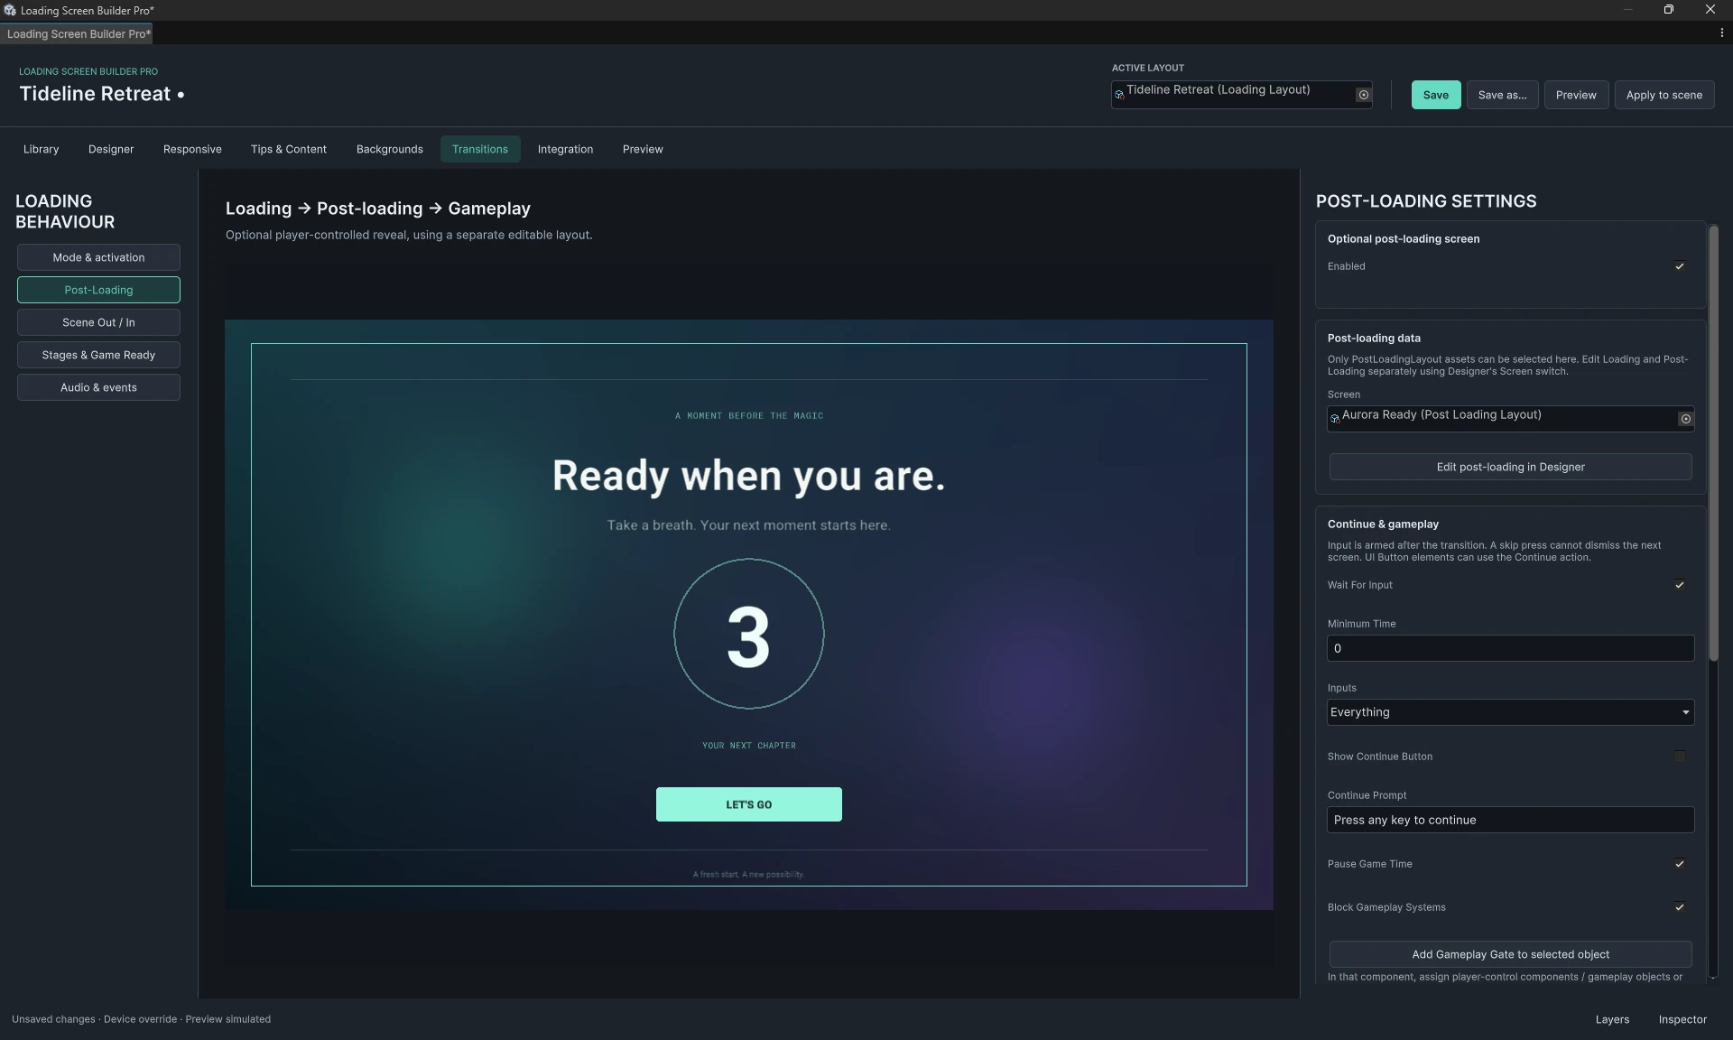Enable the Show Continue Button checkbox
This screenshot has height=1040, width=1733.
(1679, 757)
